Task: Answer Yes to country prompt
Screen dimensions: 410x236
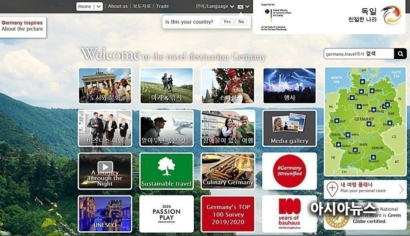Action: 227,22
